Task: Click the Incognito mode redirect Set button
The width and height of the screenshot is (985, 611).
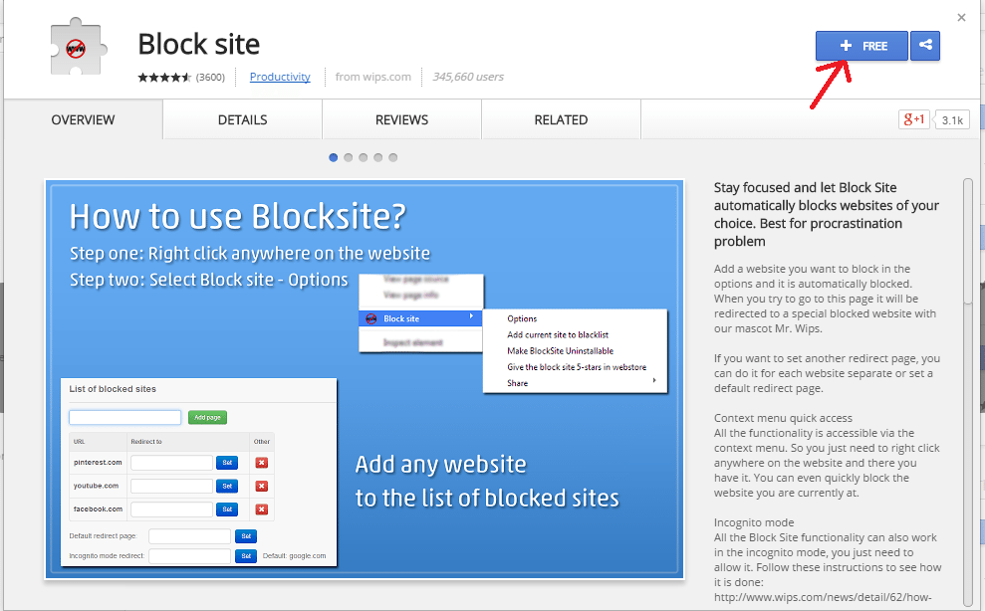Action: pyautogui.click(x=246, y=556)
